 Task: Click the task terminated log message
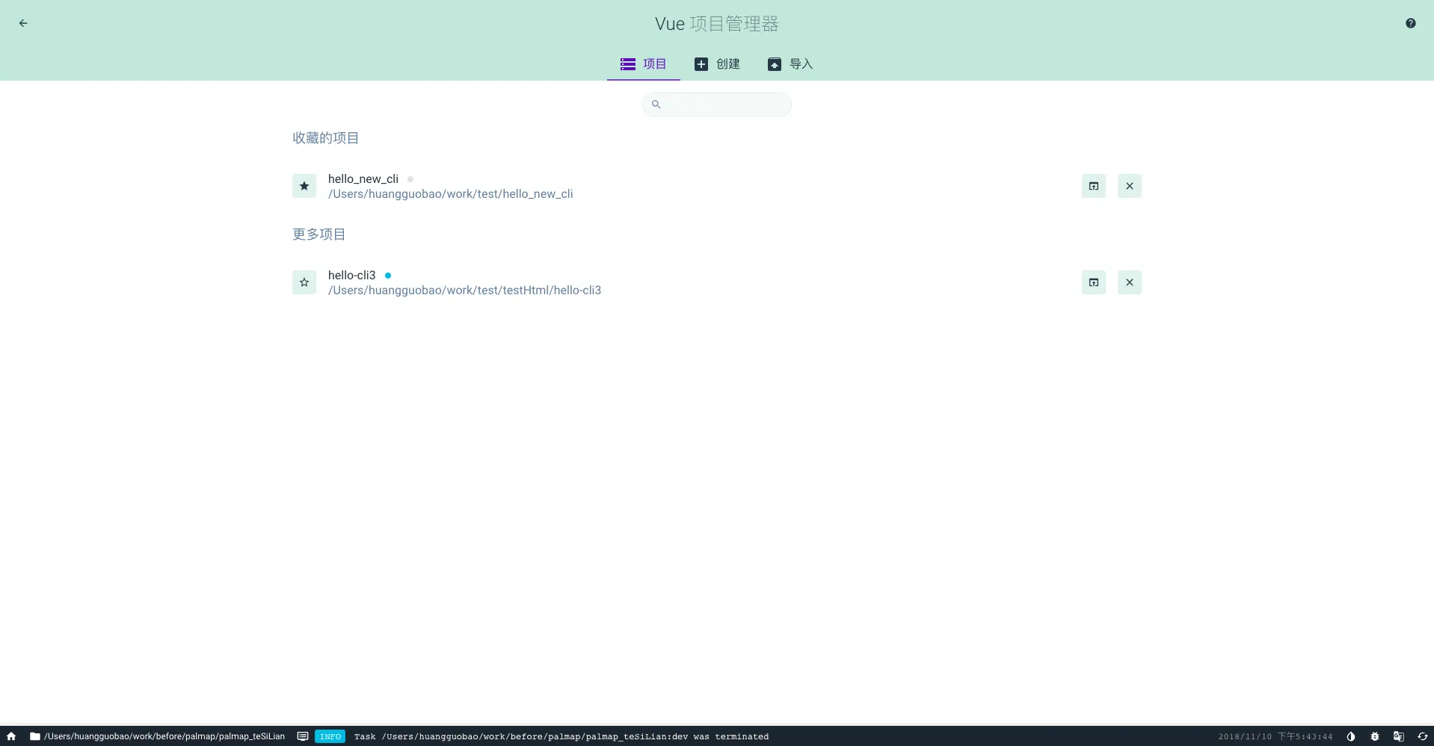(x=561, y=736)
